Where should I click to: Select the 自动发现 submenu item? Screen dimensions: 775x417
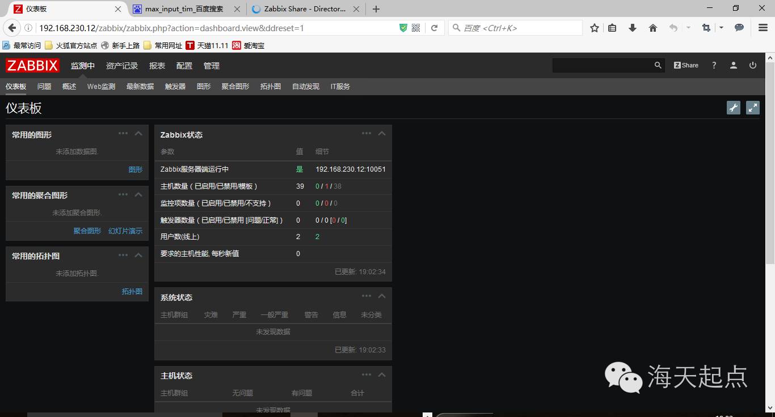pos(306,87)
